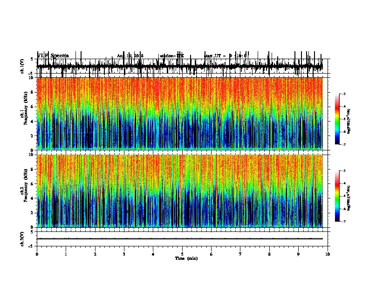Click the '-7' label on ch.1 colorbar

click(x=343, y=144)
